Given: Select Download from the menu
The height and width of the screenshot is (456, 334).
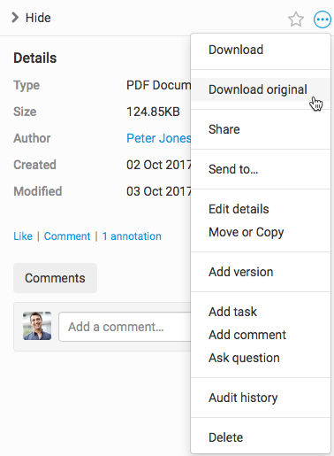Looking at the screenshot, I should click(261, 50).
